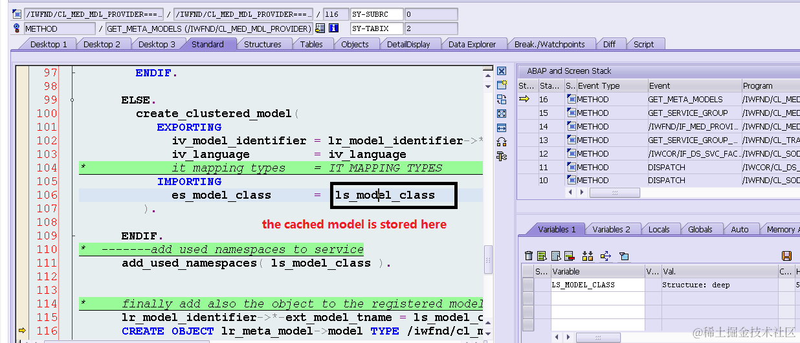Click the Replace Tool icon in the editor side toolbar
The image size is (800, 343).
[502, 99]
